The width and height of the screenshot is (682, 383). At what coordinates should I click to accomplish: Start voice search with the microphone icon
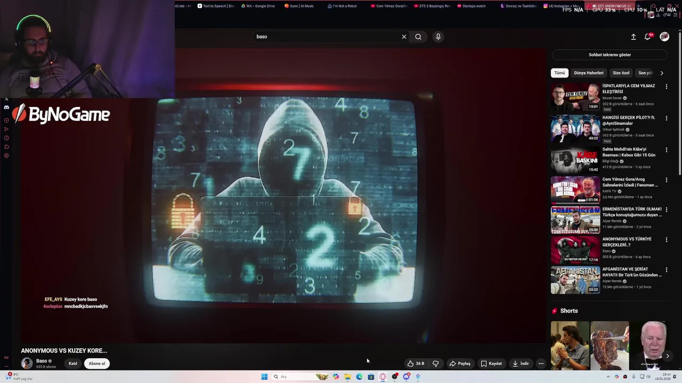click(x=438, y=37)
